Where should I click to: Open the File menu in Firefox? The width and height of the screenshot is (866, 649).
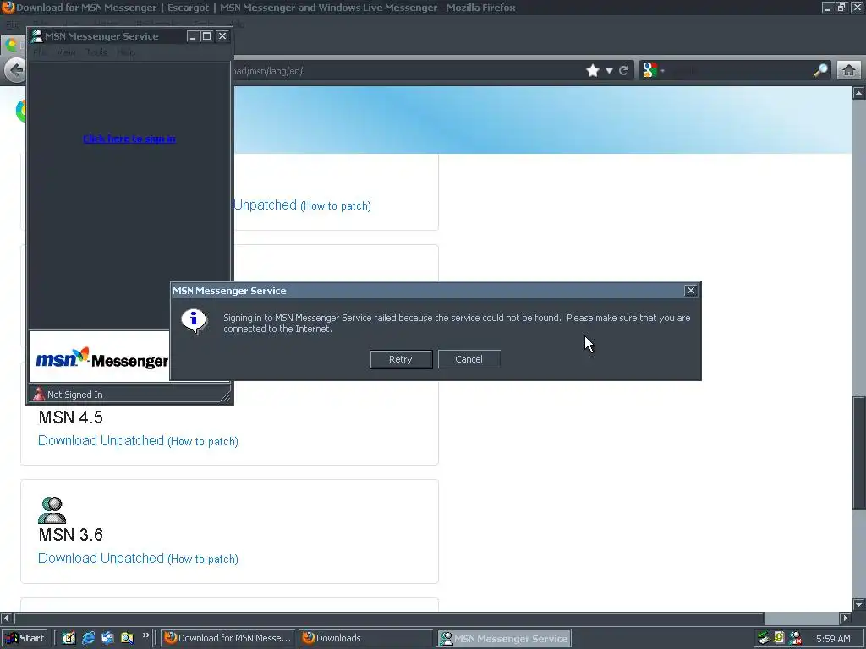pos(13,25)
